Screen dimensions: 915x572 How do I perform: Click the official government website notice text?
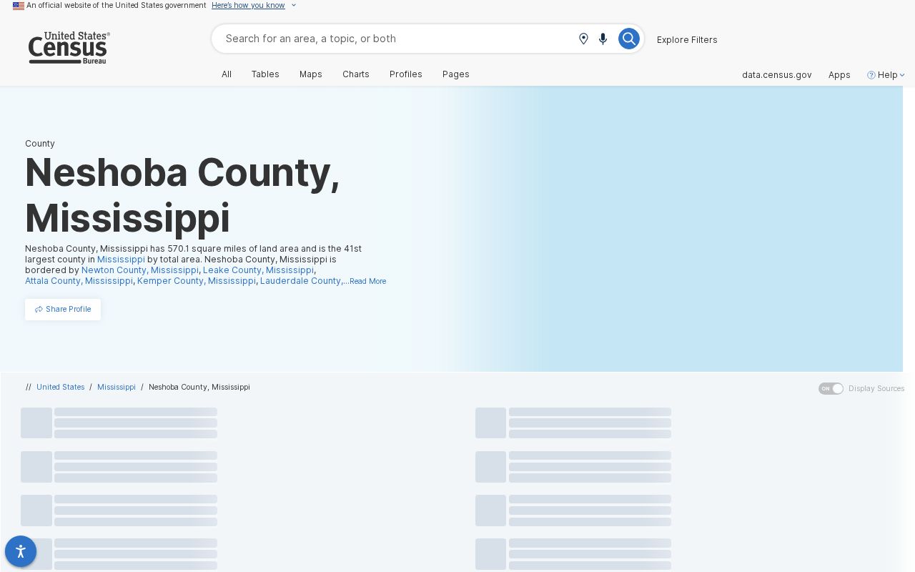coord(117,6)
